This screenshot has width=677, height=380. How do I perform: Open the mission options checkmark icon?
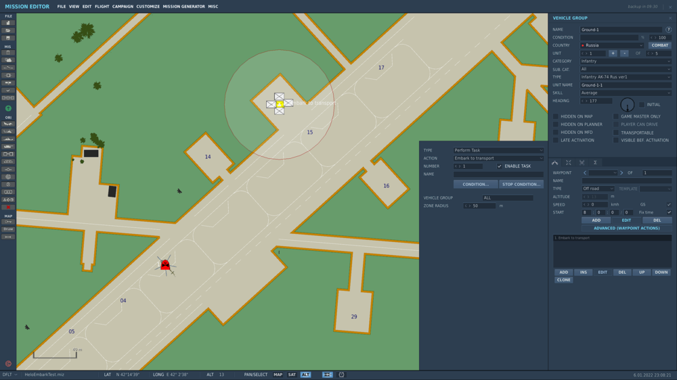point(7,91)
